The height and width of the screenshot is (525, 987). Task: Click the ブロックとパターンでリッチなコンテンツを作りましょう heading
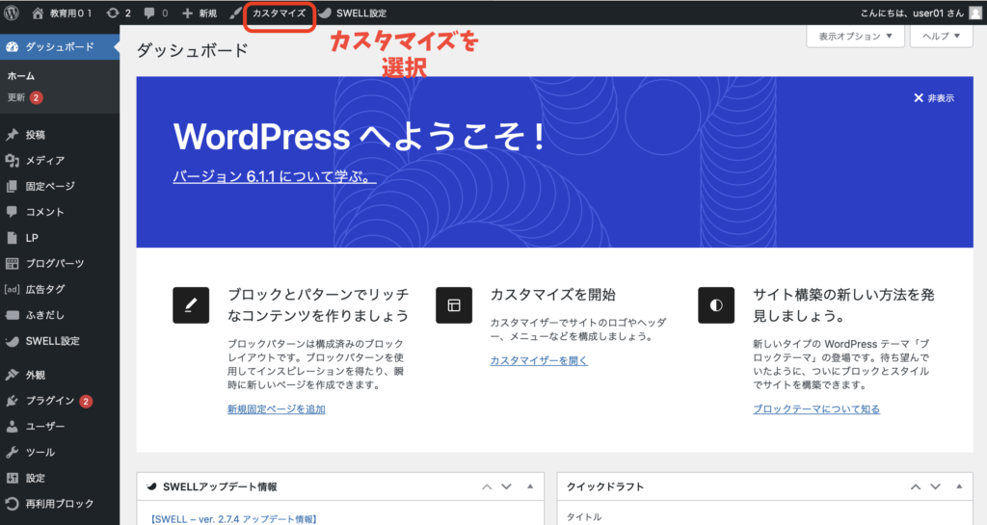click(318, 305)
